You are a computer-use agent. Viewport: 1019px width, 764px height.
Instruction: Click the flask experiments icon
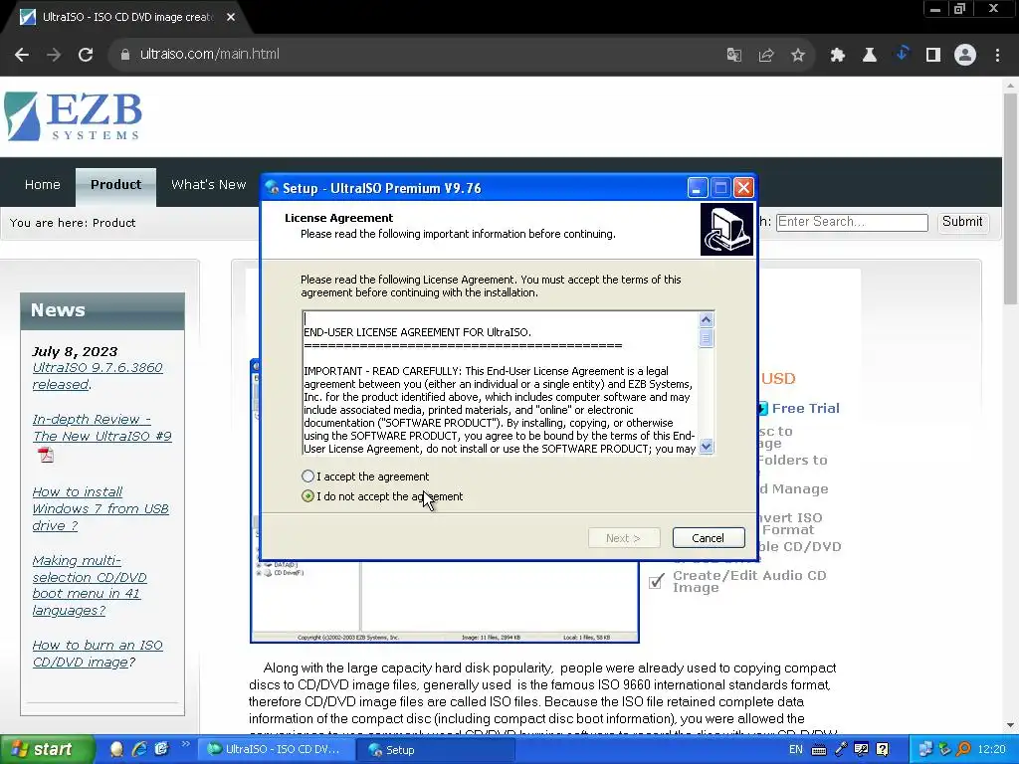tap(870, 56)
